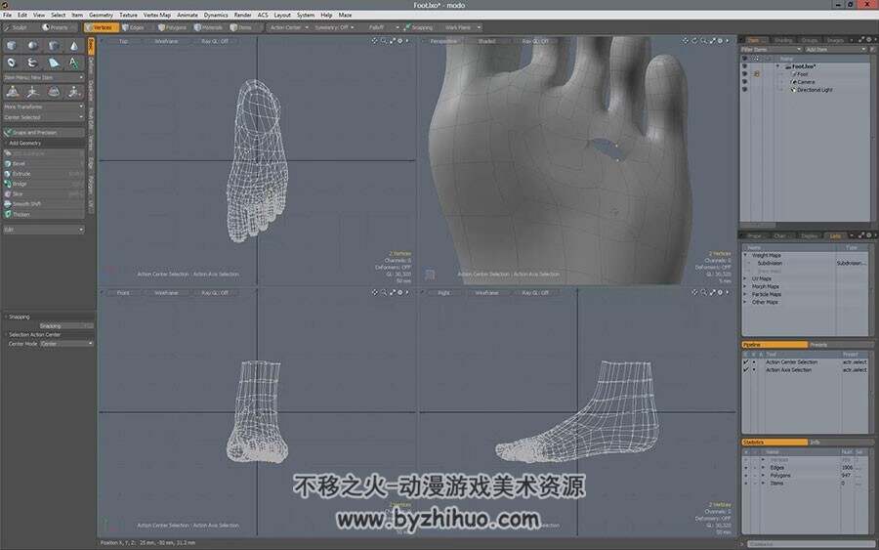The width and height of the screenshot is (879, 550).
Task: Open the Add Item dropdown
Action: point(836,50)
